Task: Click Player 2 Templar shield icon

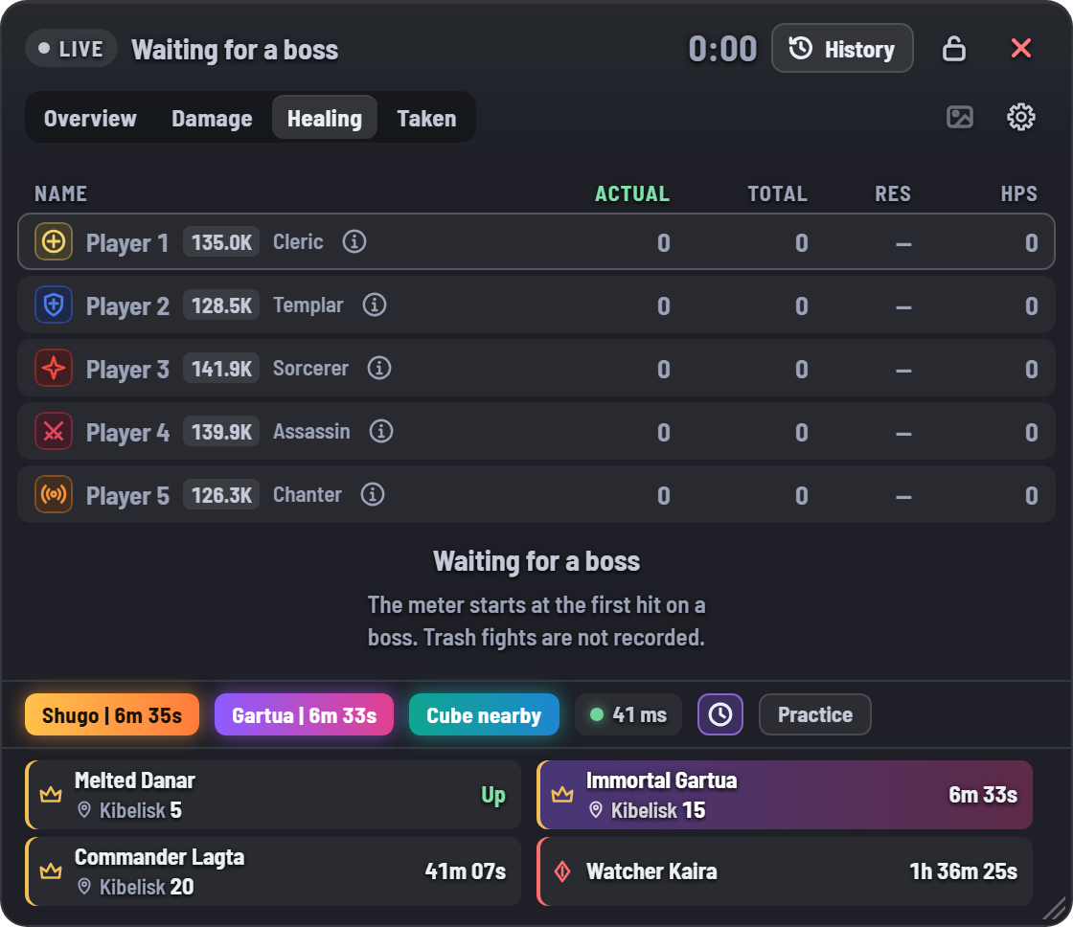Action: [54, 305]
